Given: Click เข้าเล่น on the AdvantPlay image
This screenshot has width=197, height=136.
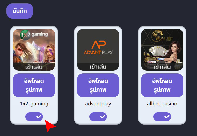Looking at the screenshot, I should point(98,67).
